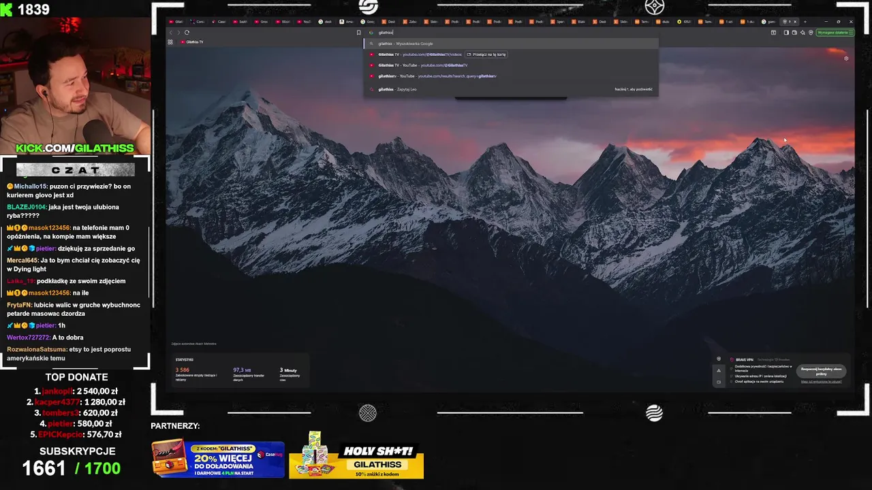Switch to the 'KRUI' tab

[x=683, y=22]
